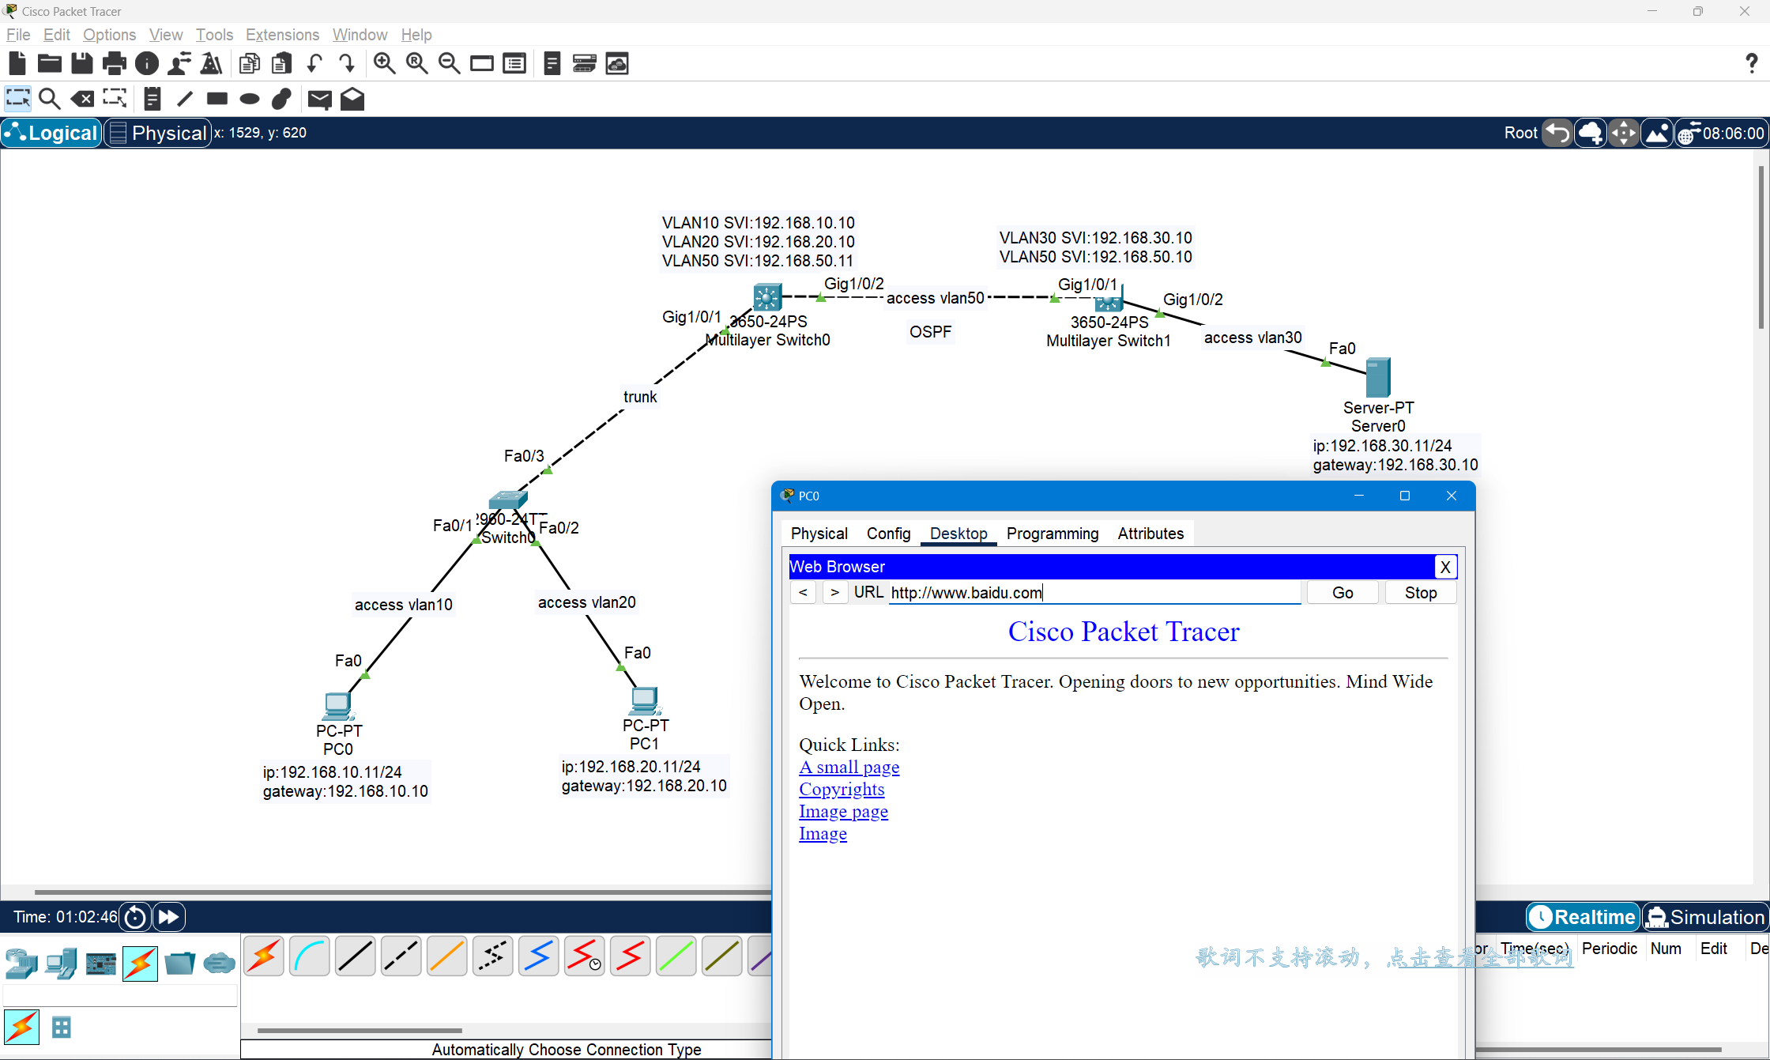Select Network Devices category icon
The height and width of the screenshot is (1060, 1770).
pos(21,963)
